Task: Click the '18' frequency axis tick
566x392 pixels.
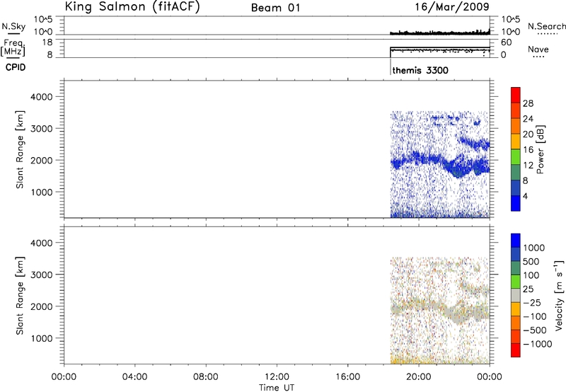Action: pos(47,42)
